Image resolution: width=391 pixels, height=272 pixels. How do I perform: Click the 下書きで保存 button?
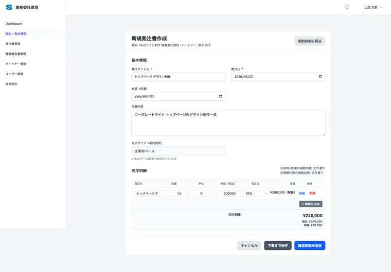(278, 246)
